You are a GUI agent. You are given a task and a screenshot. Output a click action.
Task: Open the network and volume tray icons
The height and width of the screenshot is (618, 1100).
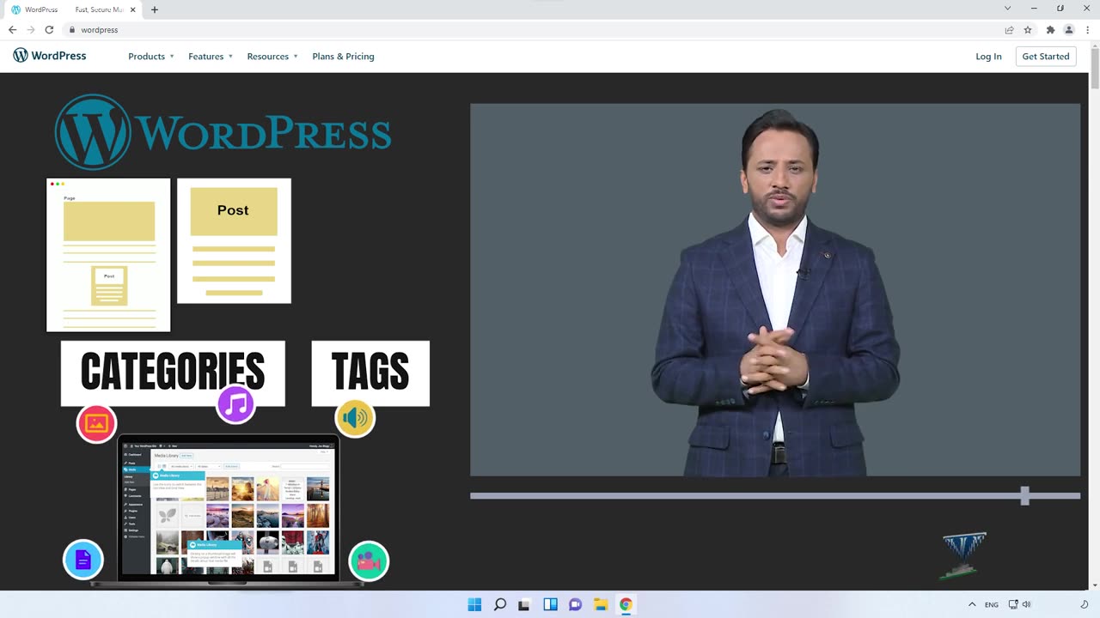1019,604
